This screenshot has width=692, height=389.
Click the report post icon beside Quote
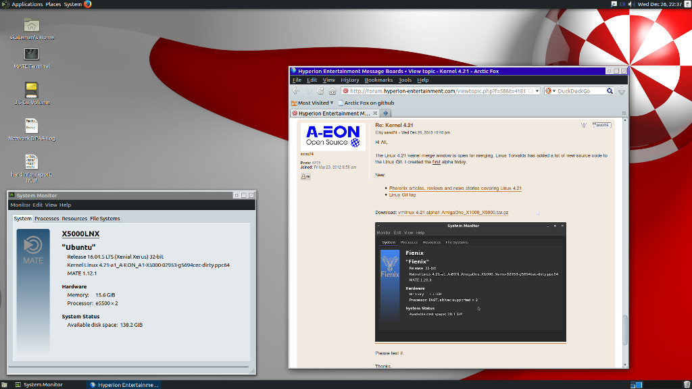pos(584,125)
